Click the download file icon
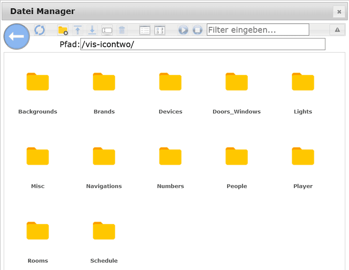349x270 pixels. 92,30
